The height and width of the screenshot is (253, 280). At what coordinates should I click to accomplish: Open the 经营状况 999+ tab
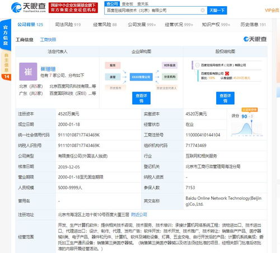coord(179,25)
